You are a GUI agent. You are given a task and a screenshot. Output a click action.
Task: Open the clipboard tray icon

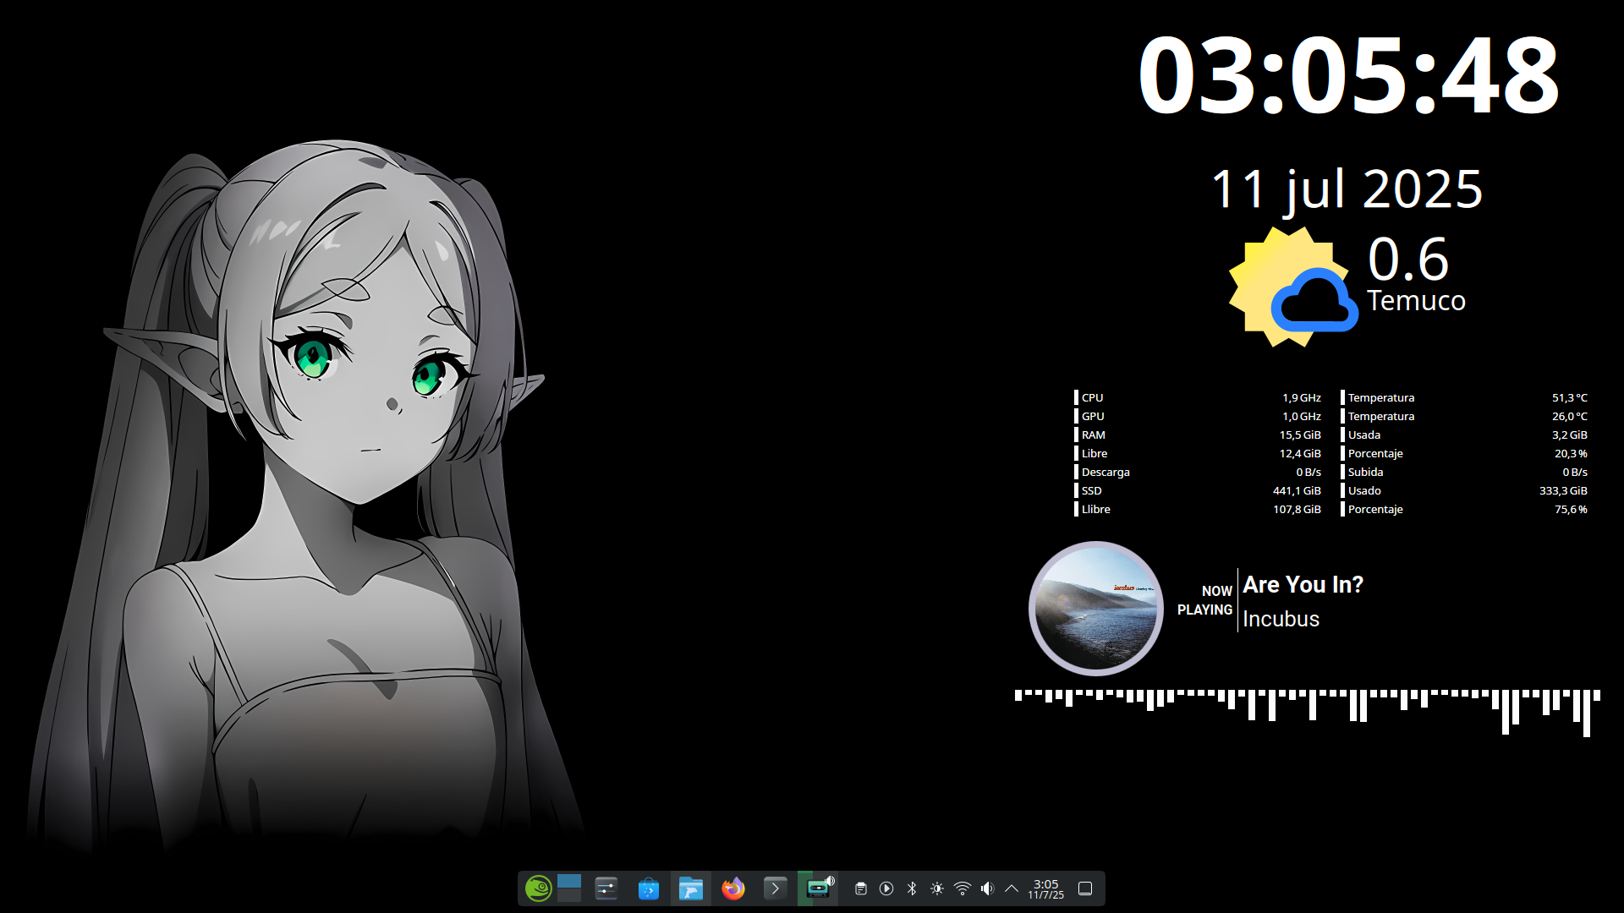click(x=861, y=888)
